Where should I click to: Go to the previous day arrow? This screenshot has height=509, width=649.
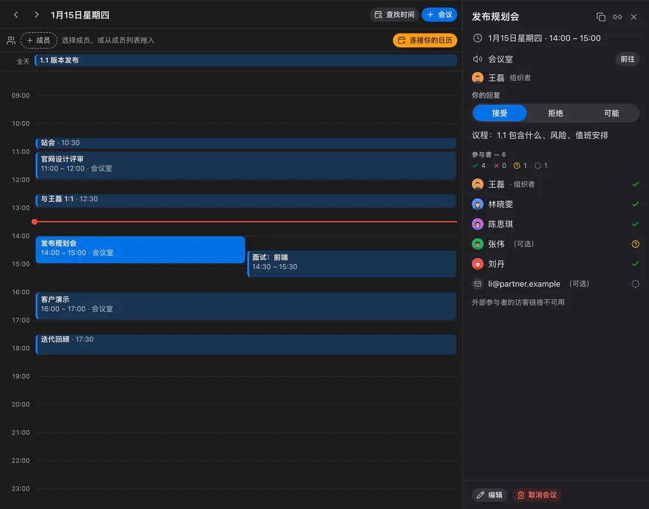click(16, 15)
